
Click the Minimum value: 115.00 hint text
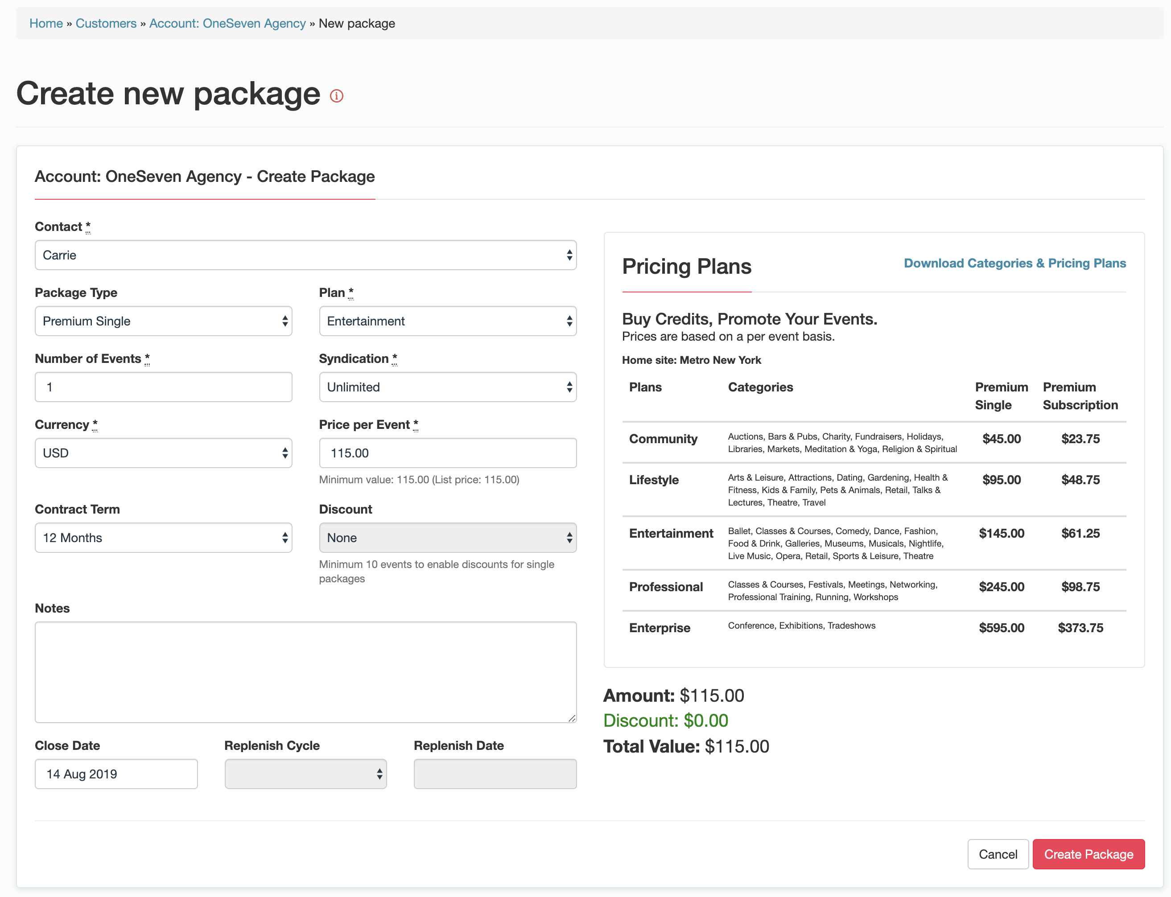point(419,480)
